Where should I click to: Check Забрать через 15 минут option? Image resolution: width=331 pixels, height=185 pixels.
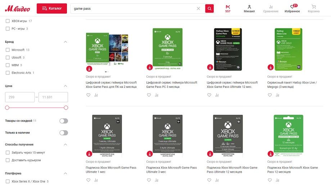tap(8, 153)
